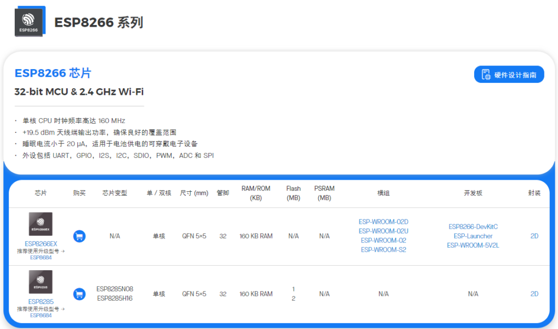
Task: Click the 160 KB RAM cell for ESP8266EX
Action: (256, 236)
